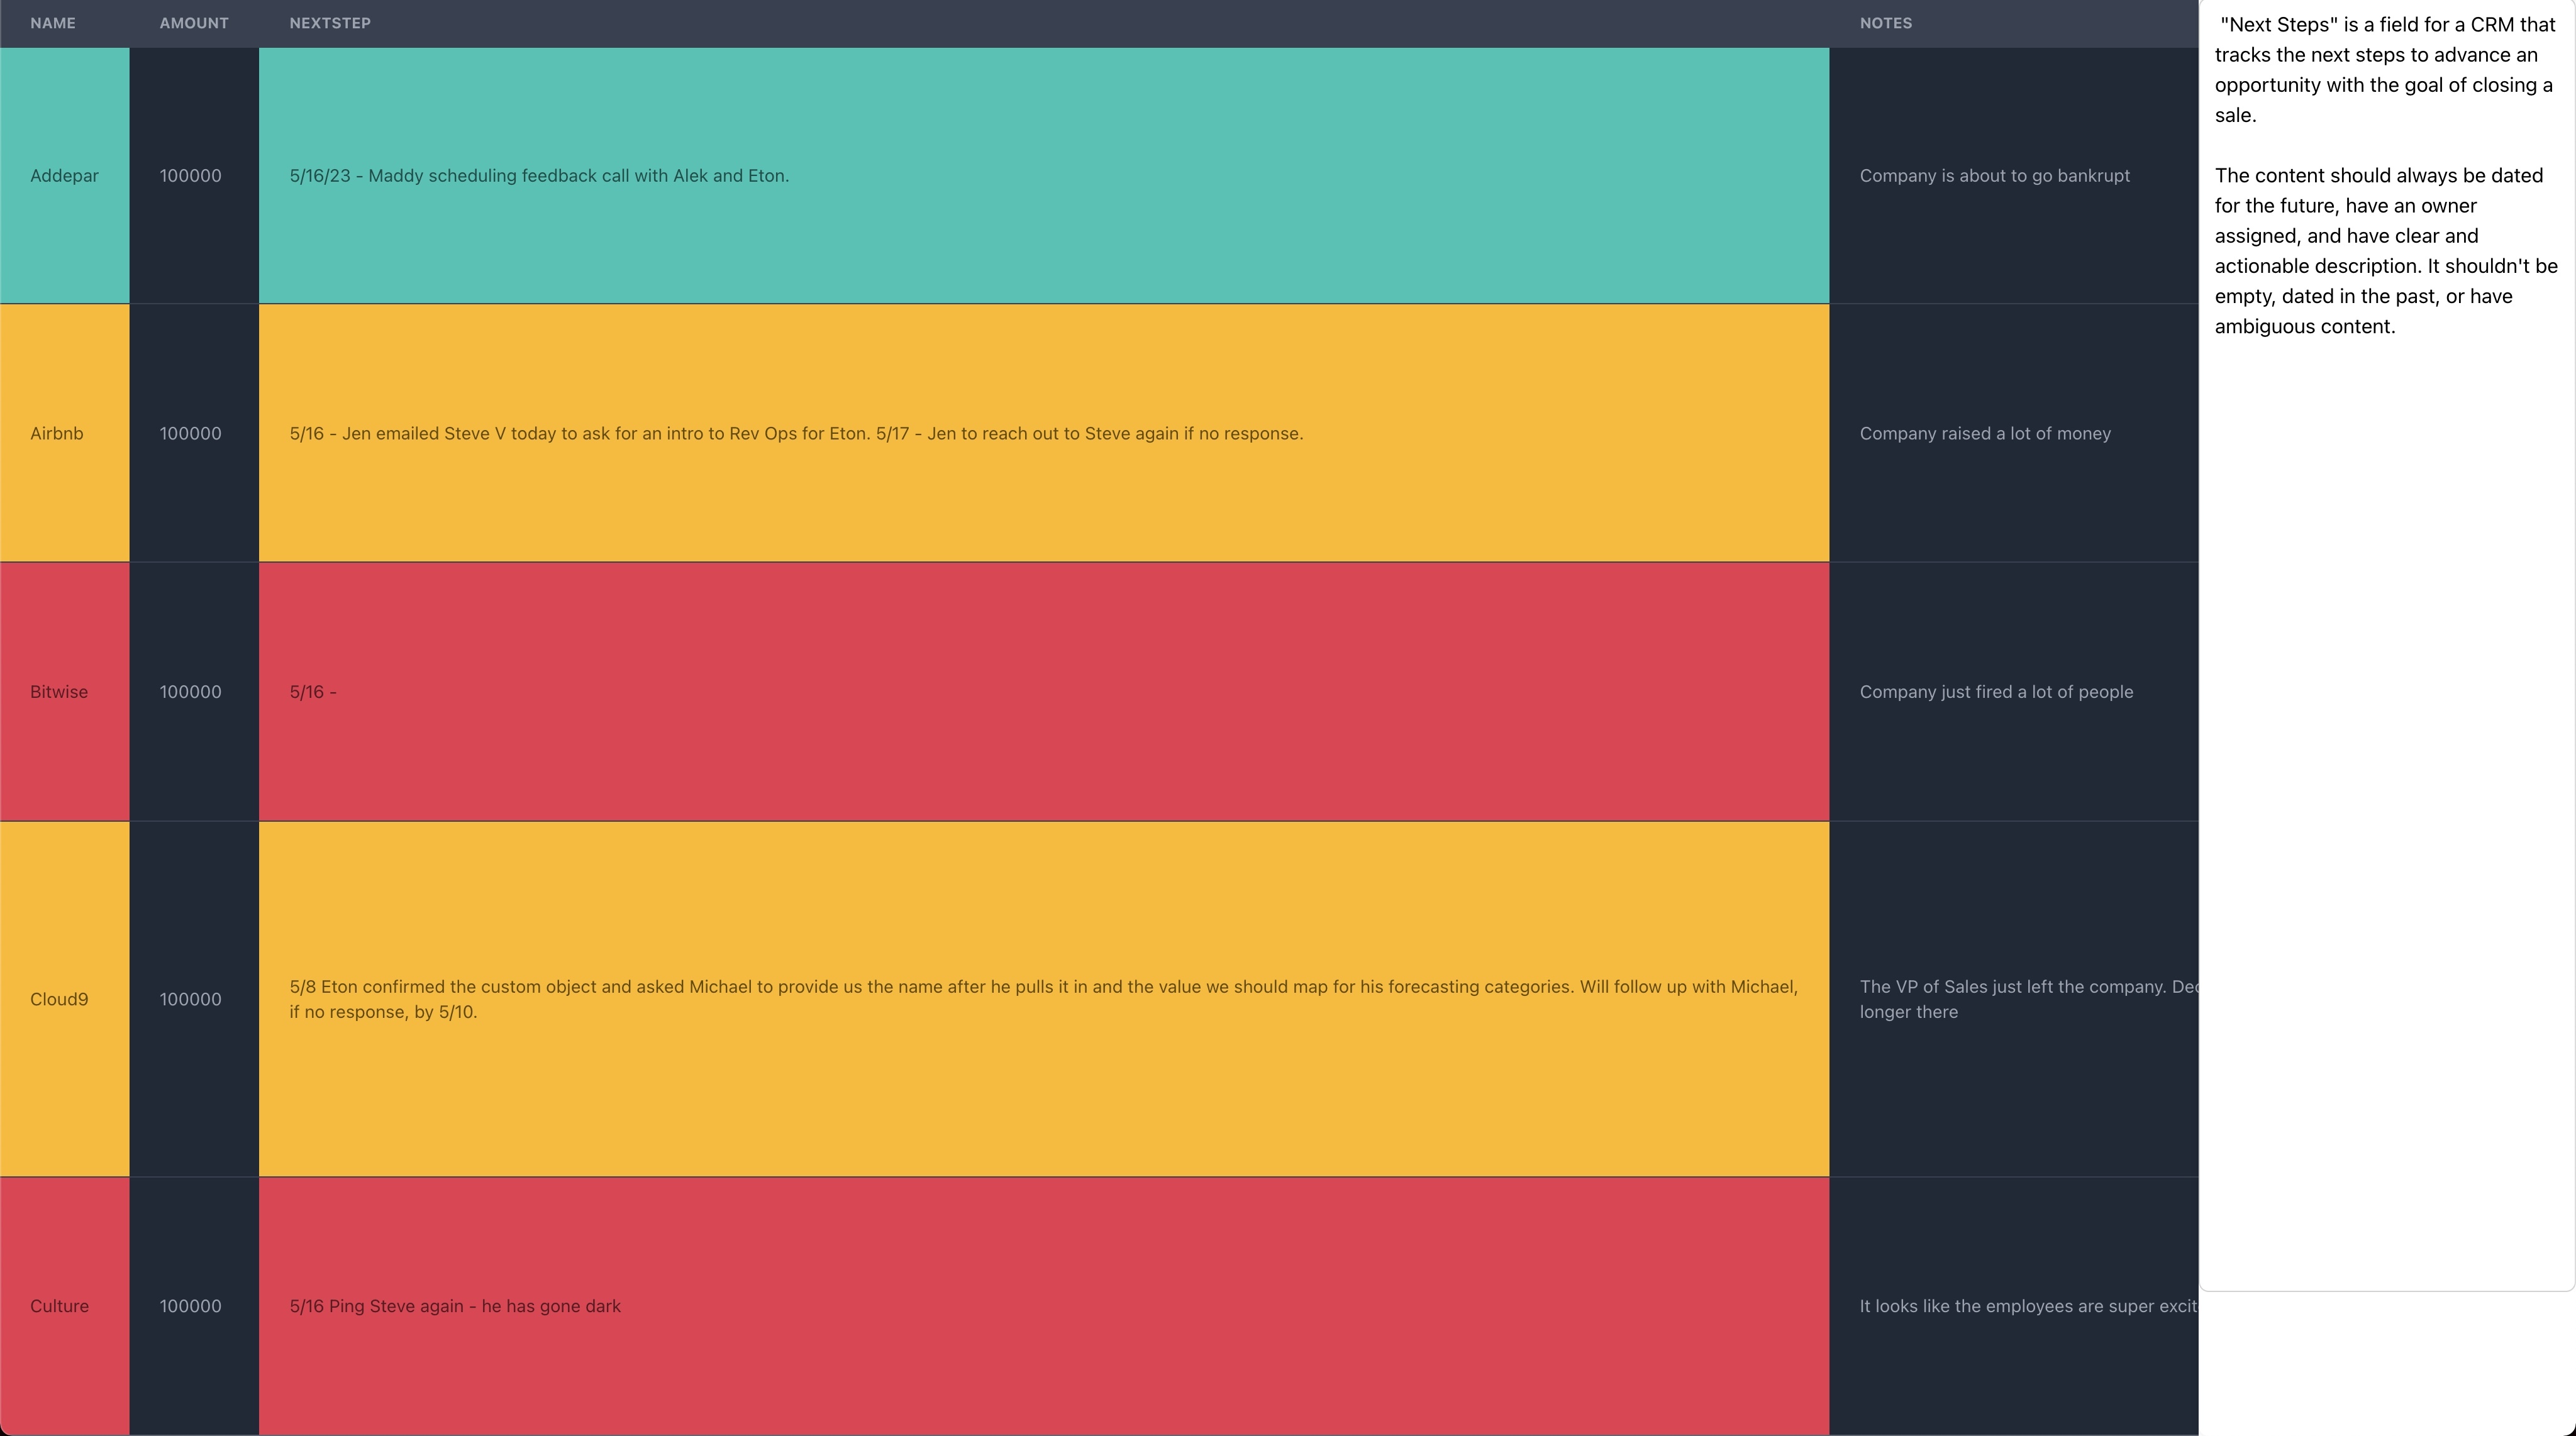Select the Cloud9 name cell
2576x1436 pixels.
(59, 999)
